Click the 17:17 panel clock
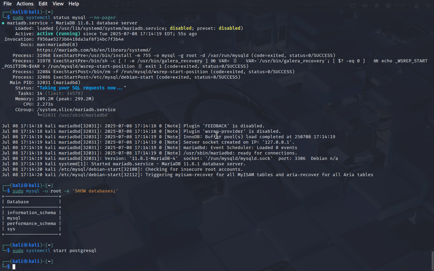 (x=400, y=6)
